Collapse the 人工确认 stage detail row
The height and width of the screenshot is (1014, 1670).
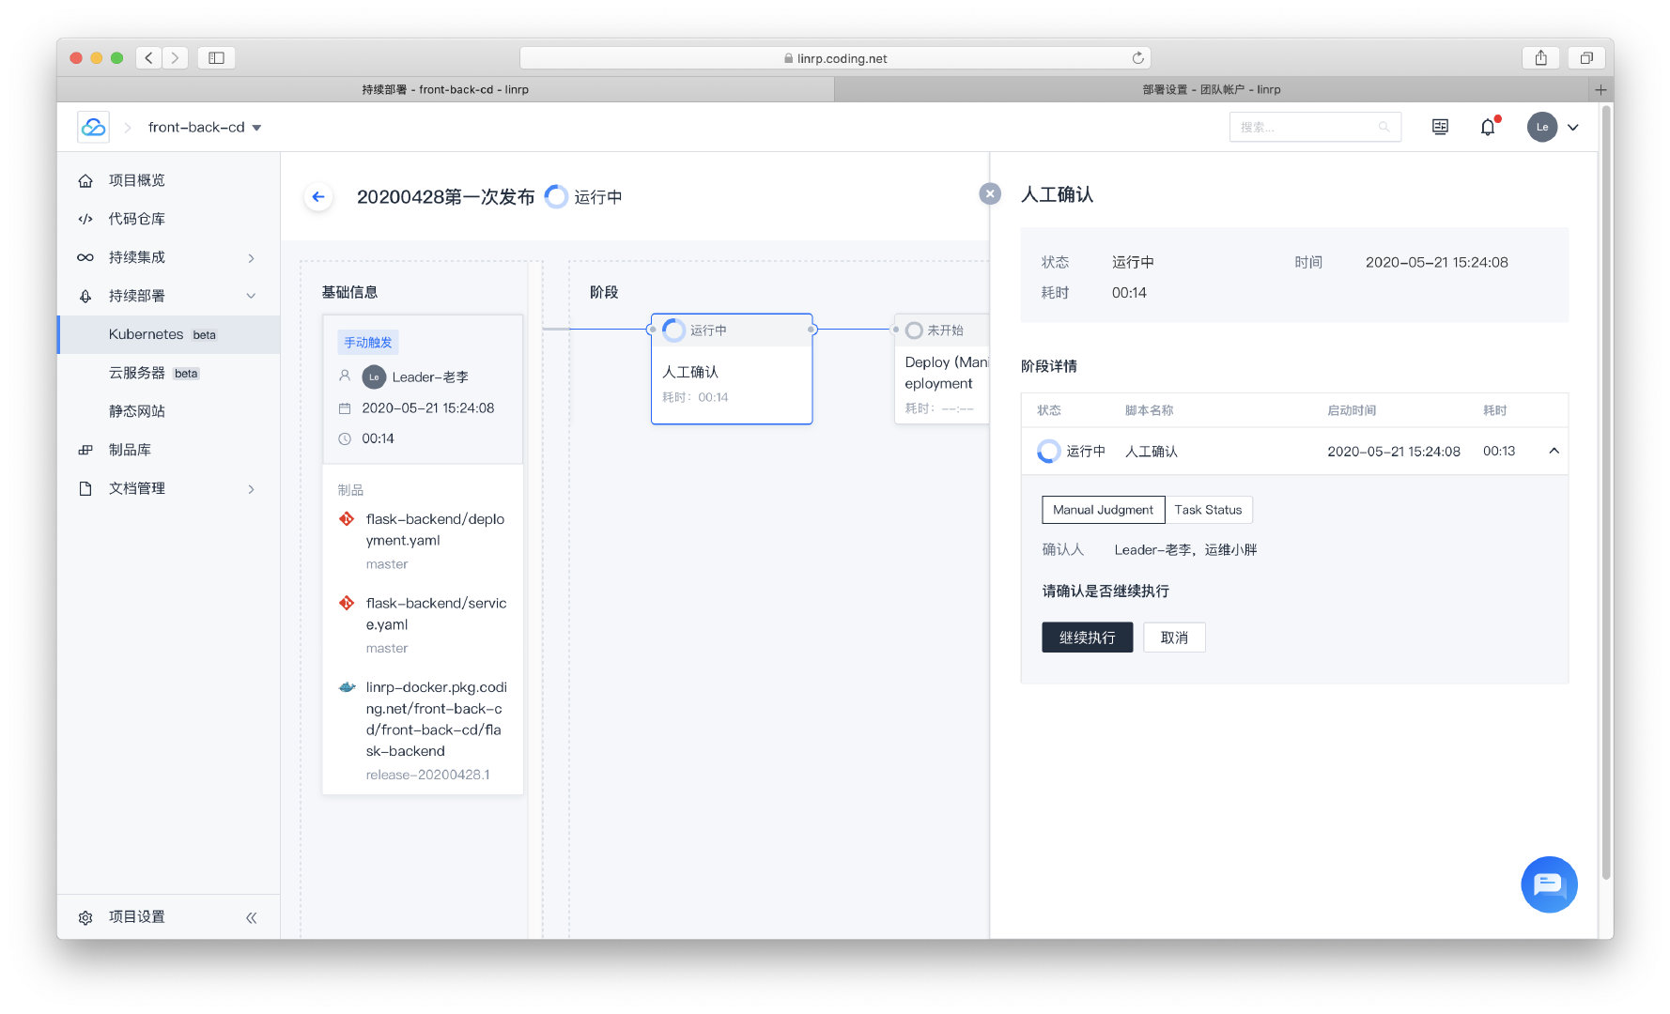(x=1554, y=451)
